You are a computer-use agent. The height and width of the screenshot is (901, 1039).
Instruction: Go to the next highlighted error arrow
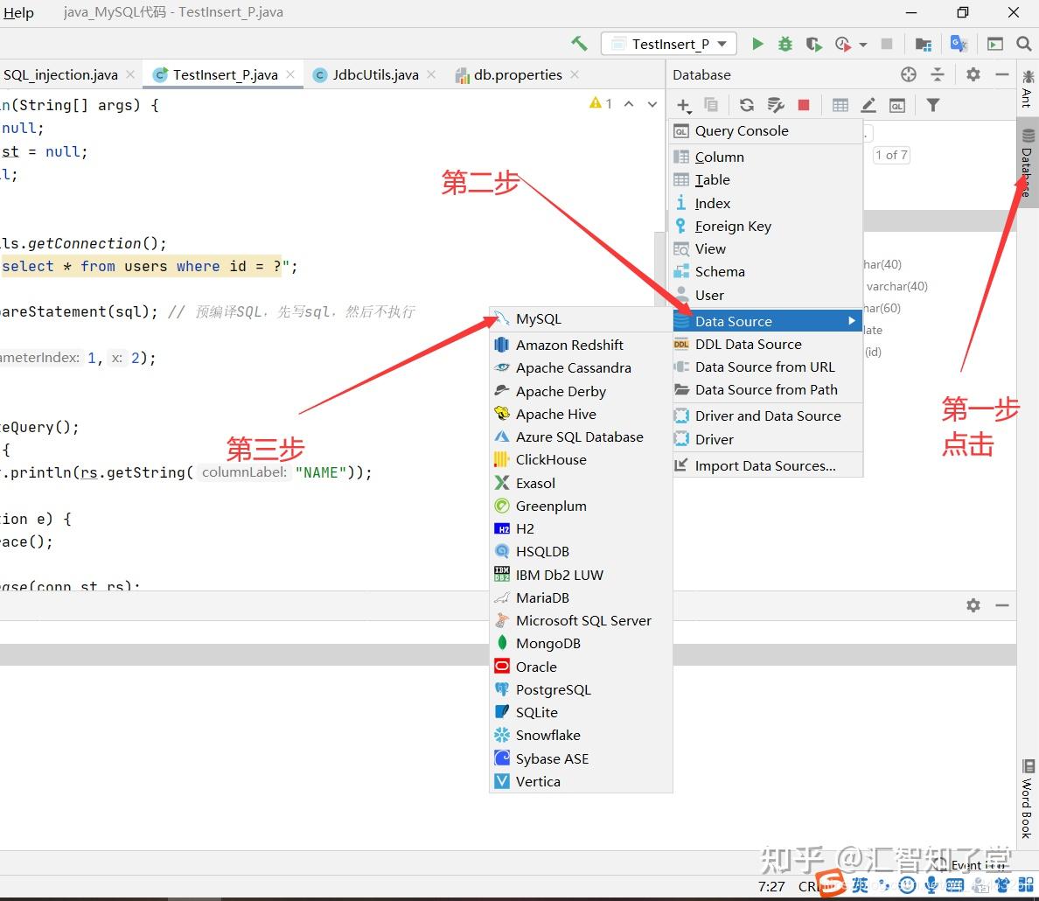[652, 103]
